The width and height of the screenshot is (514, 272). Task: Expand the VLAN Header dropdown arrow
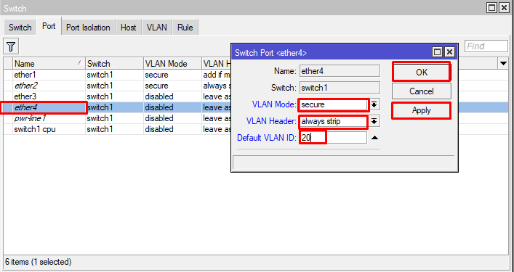tap(374, 122)
